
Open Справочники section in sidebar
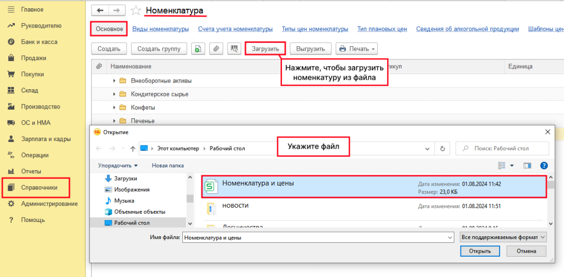(x=38, y=187)
